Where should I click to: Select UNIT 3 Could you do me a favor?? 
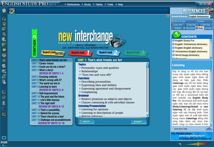point(49,67)
